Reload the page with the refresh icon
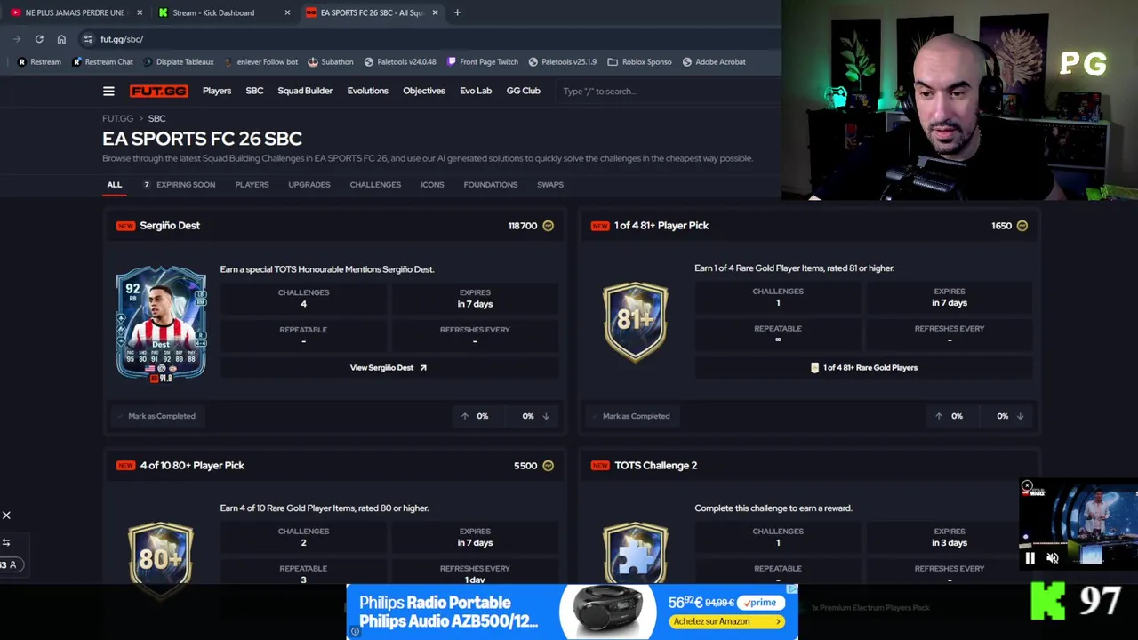 pos(39,39)
